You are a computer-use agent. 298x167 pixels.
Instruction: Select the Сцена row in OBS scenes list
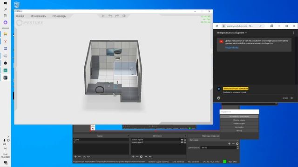point(101,140)
